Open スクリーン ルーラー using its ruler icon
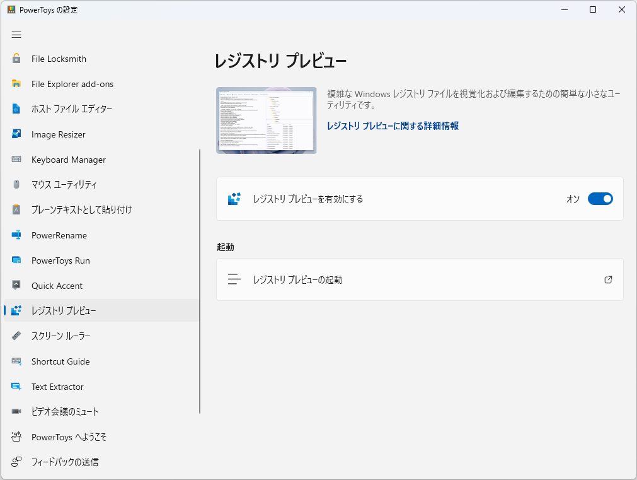637x480 pixels. point(16,336)
